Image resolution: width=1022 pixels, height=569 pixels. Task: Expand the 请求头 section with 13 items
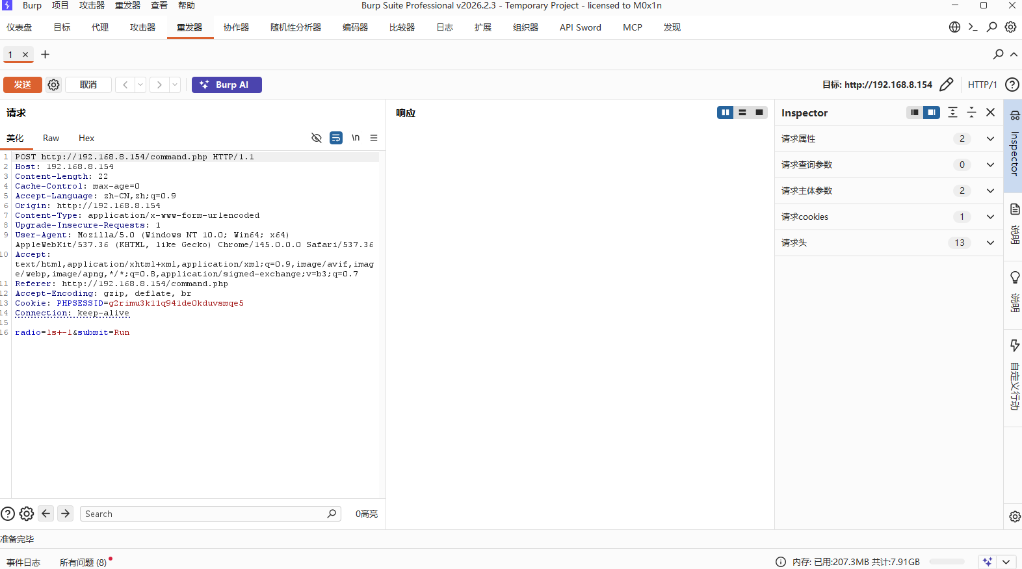click(990, 243)
